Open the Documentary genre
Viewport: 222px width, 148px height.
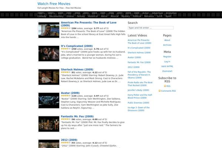pyautogui.click(x=56, y=16)
